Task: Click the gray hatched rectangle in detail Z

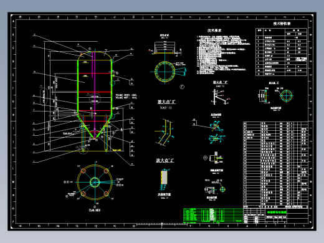Action: (x=164, y=177)
